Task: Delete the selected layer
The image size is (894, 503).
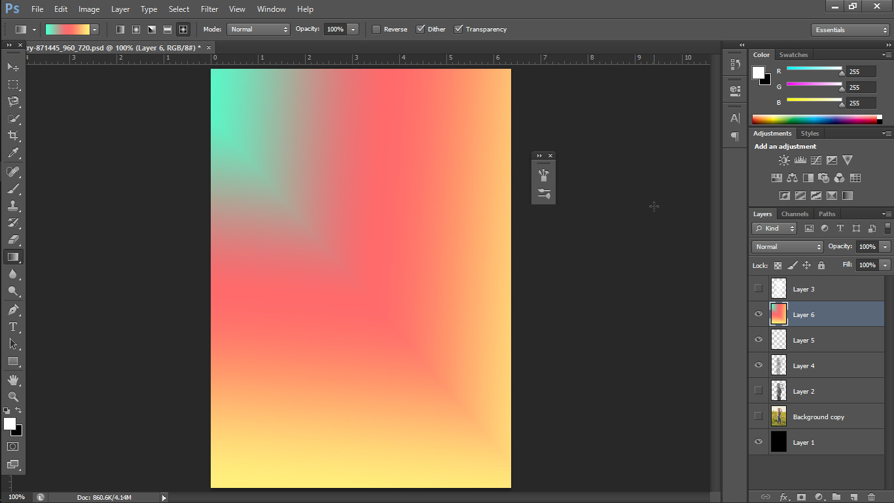Action: click(x=871, y=497)
